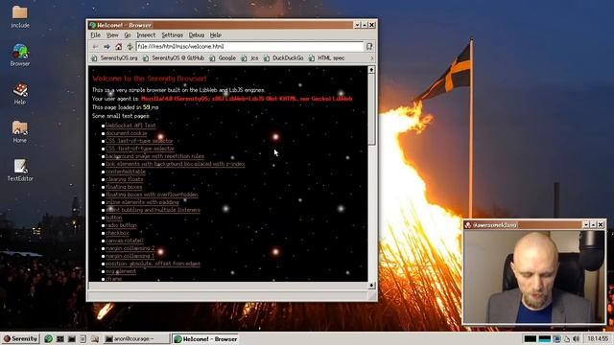Open the margin collapsing 1 link
The width and height of the screenshot is (614, 345).
coord(130,256)
